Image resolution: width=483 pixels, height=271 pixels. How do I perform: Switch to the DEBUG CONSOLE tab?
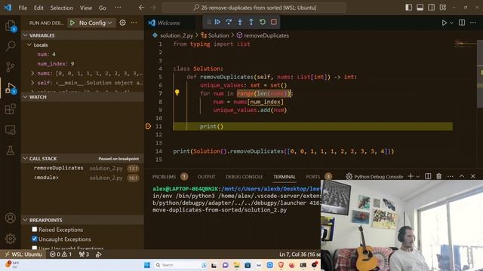coord(244,177)
